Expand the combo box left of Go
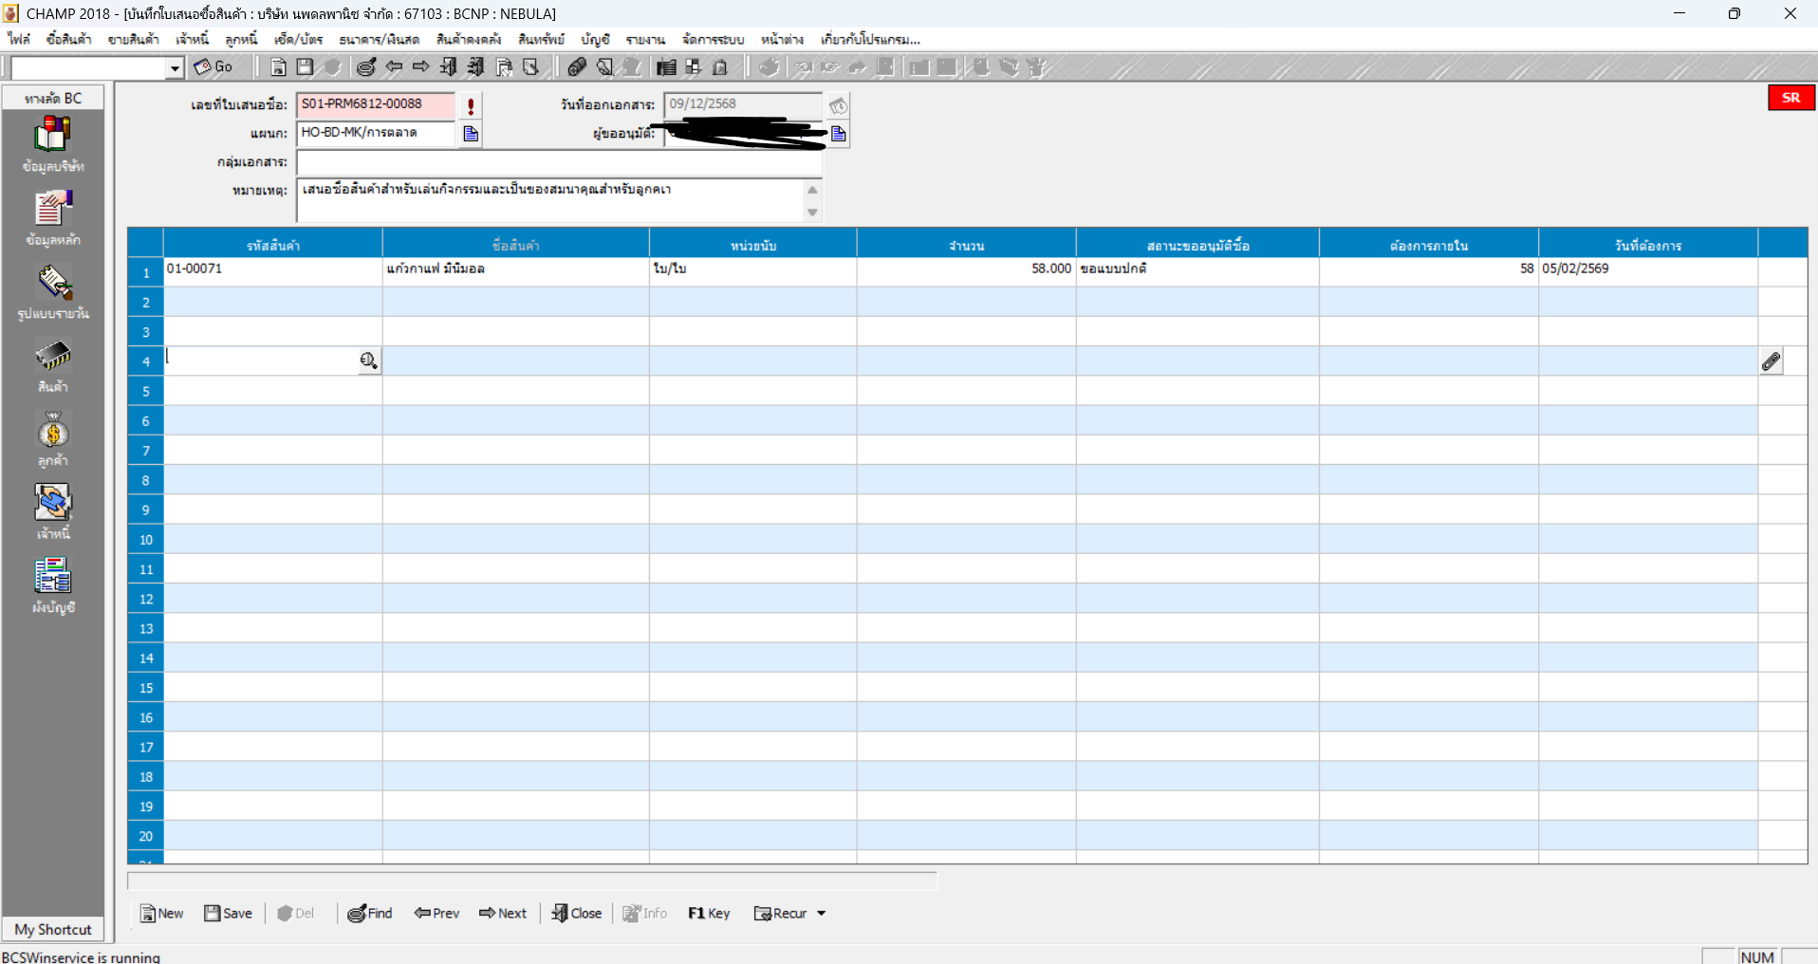This screenshot has width=1818, height=964. click(x=175, y=68)
